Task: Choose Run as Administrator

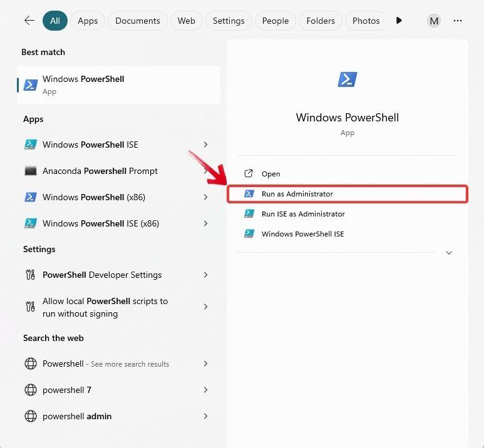Action: point(348,194)
